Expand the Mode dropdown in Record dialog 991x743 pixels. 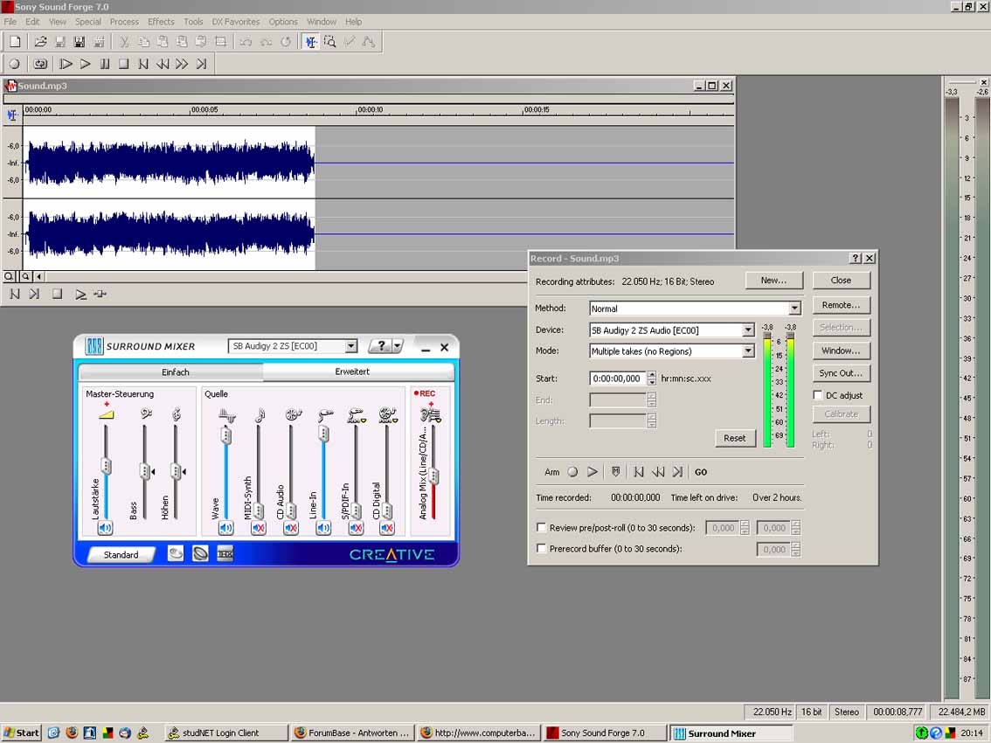(x=747, y=351)
